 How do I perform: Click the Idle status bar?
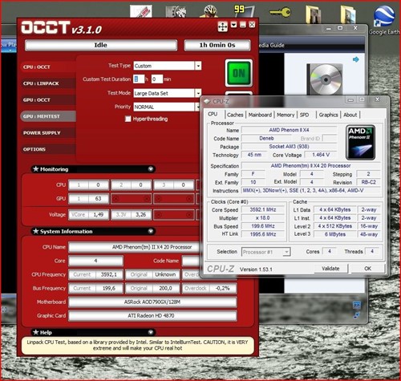click(101, 45)
